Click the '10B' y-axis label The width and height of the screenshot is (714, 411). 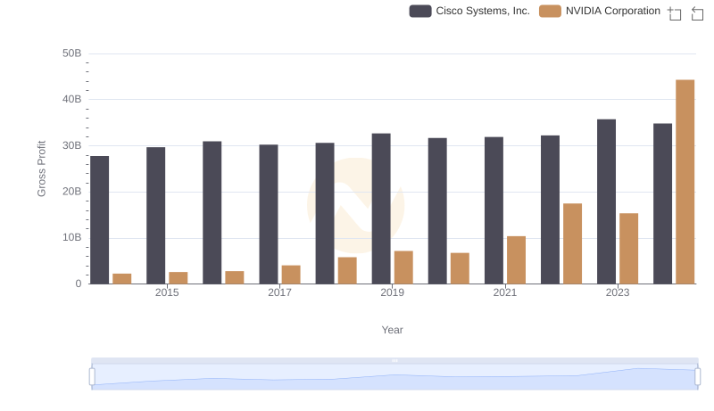click(x=72, y=237)
